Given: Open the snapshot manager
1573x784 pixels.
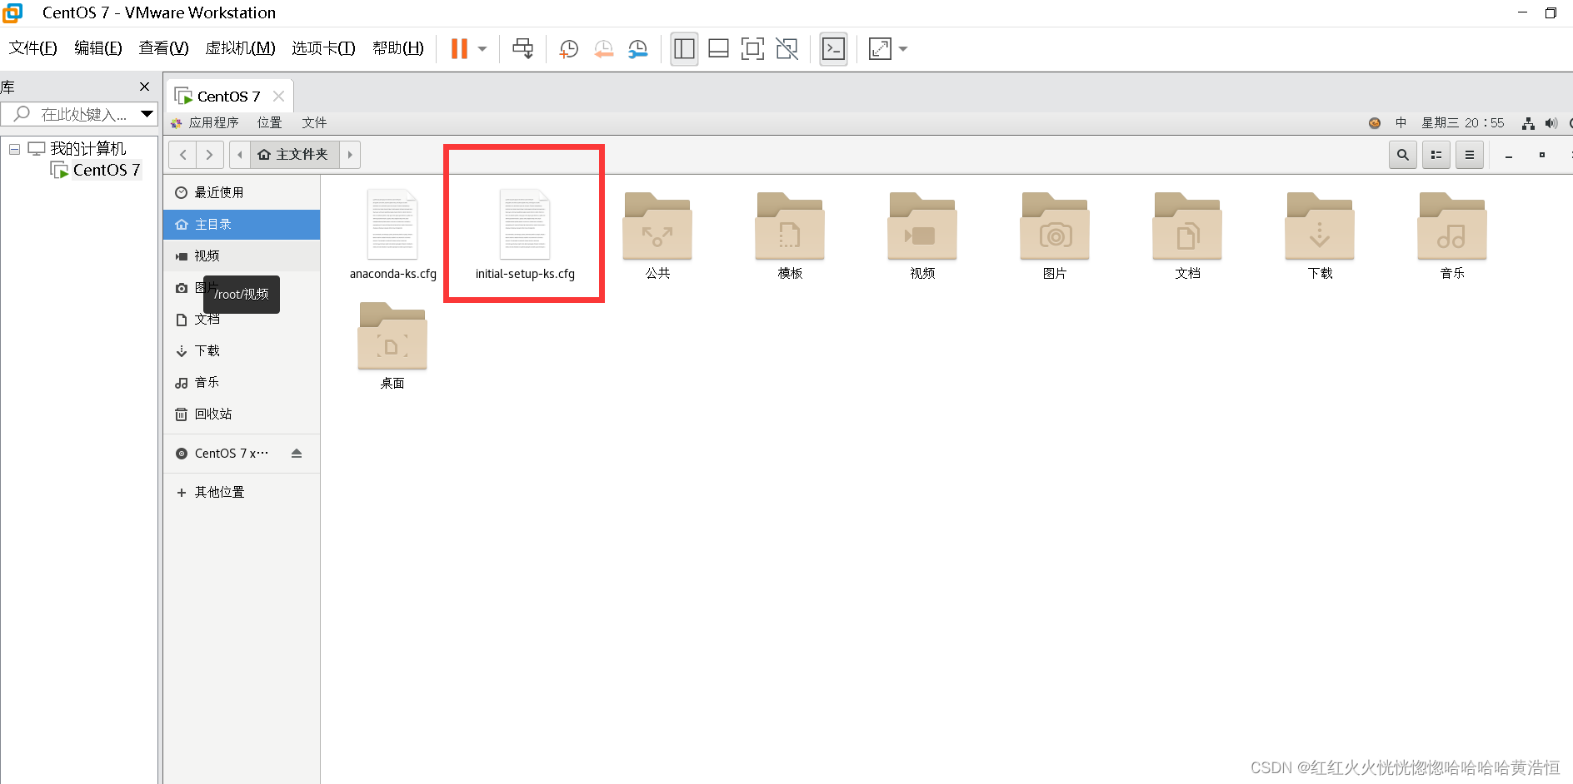Looking at the screenshot, I should pos(637,48).
